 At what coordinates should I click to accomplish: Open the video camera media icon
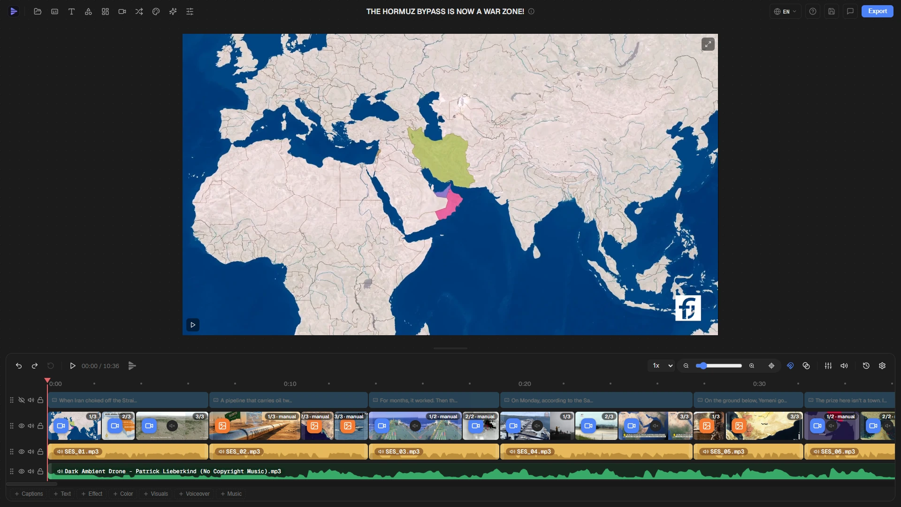pos(122,11)
